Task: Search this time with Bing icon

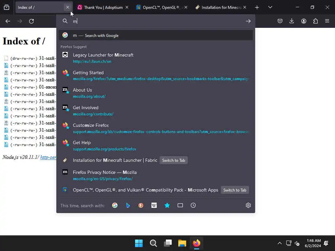Action: [x=128, y=205]
